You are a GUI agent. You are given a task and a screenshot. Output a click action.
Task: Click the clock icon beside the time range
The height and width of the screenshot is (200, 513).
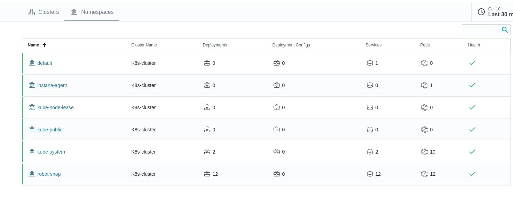click(x=481, y=12)
